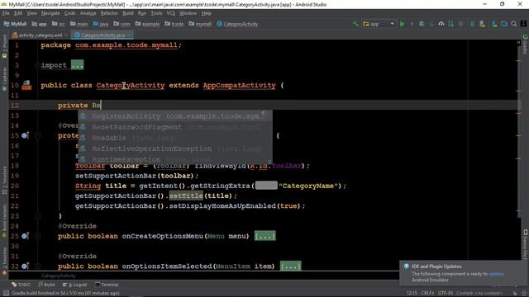Viewport: 529px width, 297px height.
Task: Click the AVD Manager toolbar icon
Action: click(482, 24)
